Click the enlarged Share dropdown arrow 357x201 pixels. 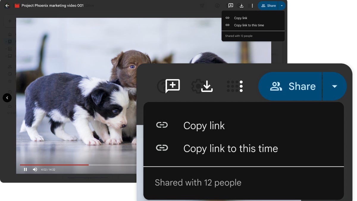point(334,86)
